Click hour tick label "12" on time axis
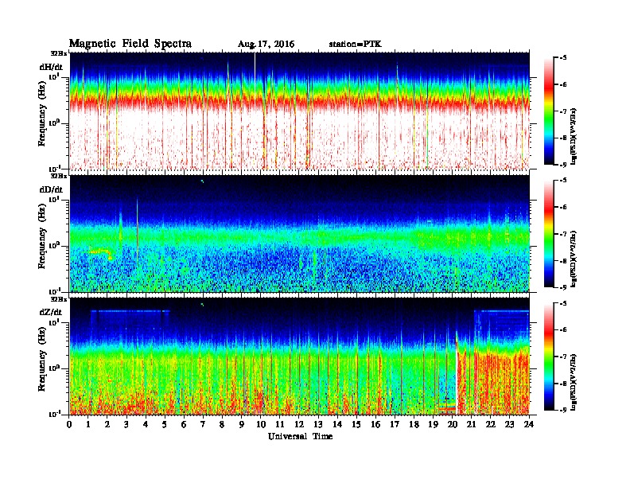This screenshot has height=487, width=630. [x=299, y=424]
